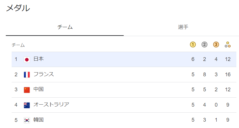Click the メダル heading

[18, 8]
